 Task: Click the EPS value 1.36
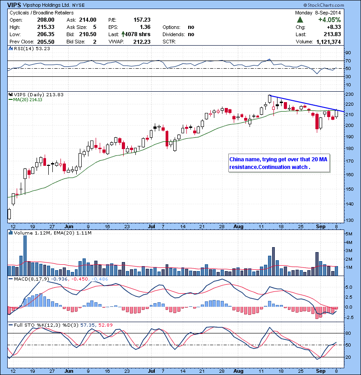click(145, 27)
